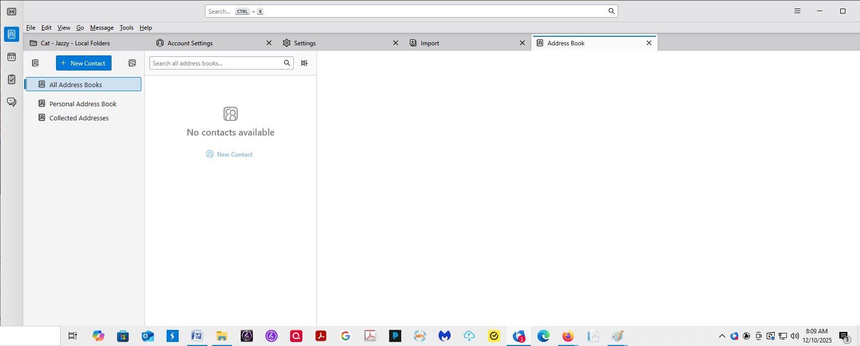Screen dimensions: 860x346
Task: Focus the global Search field at top
Action: (411, 11)
